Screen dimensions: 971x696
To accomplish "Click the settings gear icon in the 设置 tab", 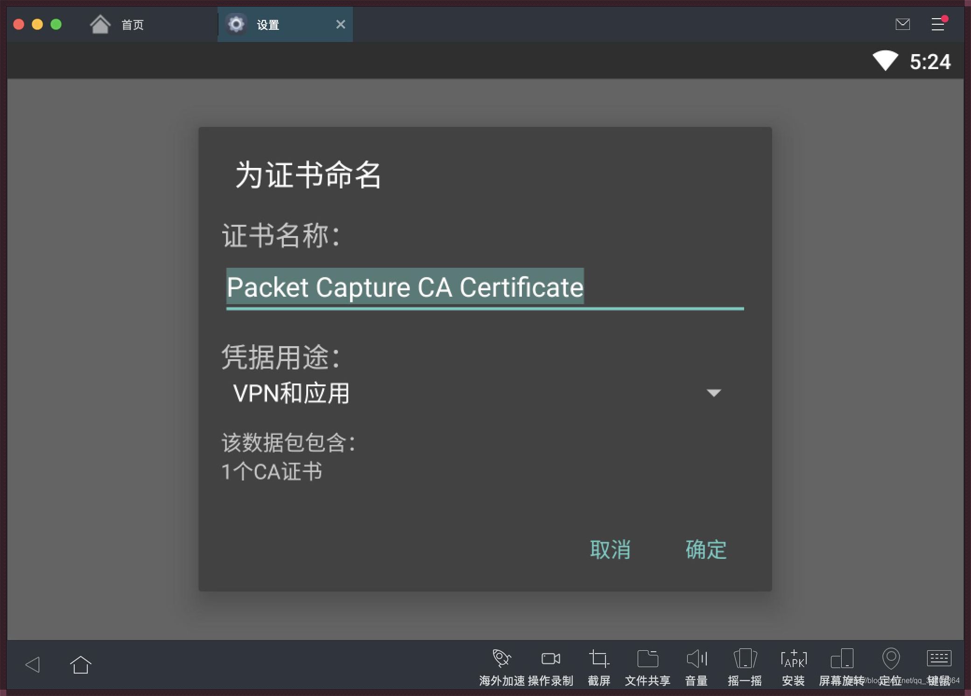I will coord(236,24).
